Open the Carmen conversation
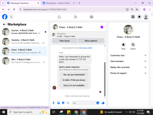This screenshot has width=153, height=115. (24, 32)
